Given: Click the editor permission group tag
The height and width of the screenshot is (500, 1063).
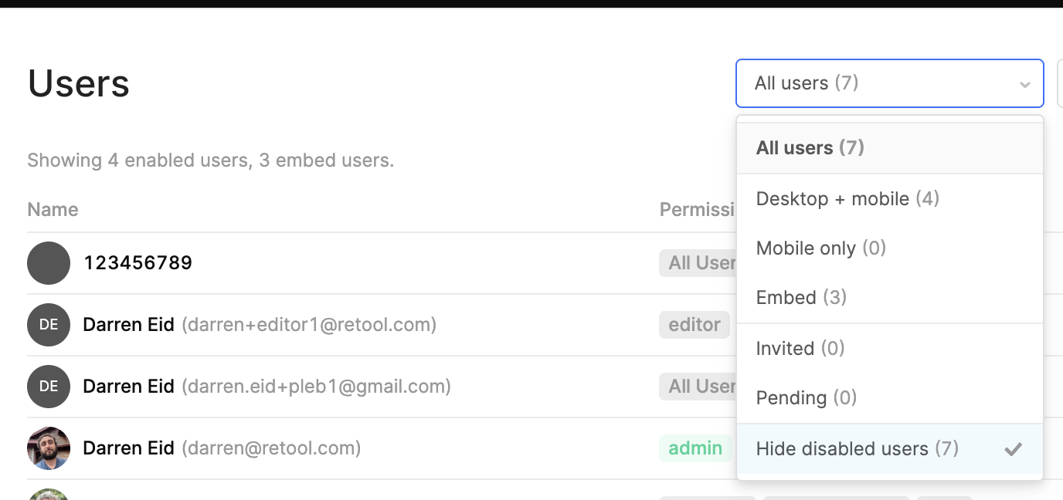Looking at the screenshot, I should point(695,325).
